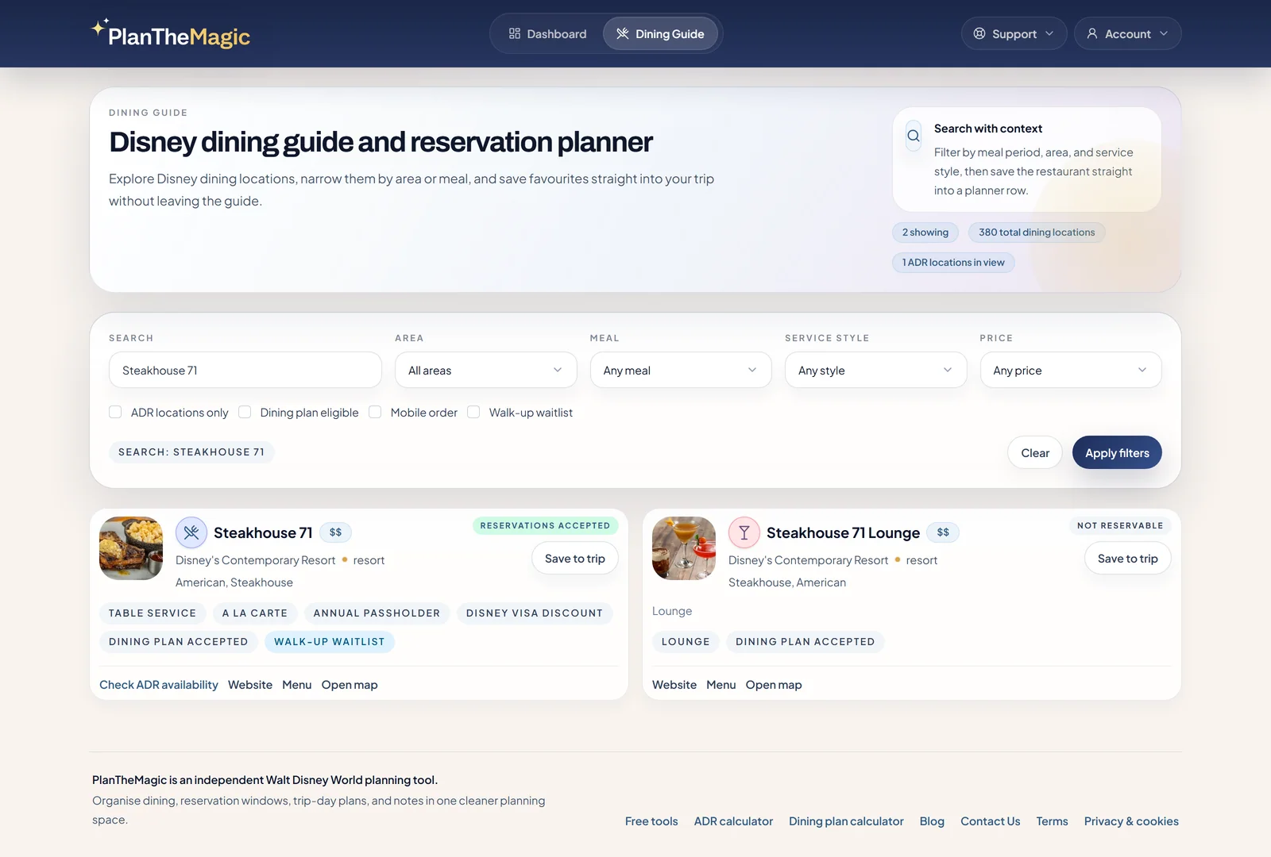Screen dimensions: 1271x857
Task: Click Apply filters
Action: click(x=1117, y=452)
